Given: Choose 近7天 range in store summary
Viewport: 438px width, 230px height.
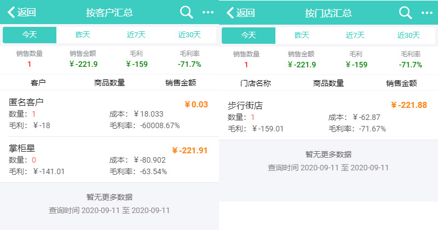Looking at the screenshot, I should pyautogui.click(x=355, y=35).
